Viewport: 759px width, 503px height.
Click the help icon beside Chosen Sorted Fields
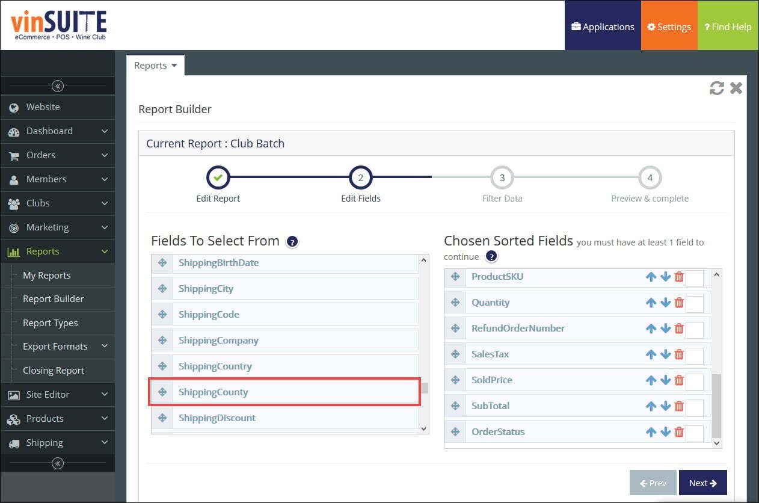[x=491, y=257]
